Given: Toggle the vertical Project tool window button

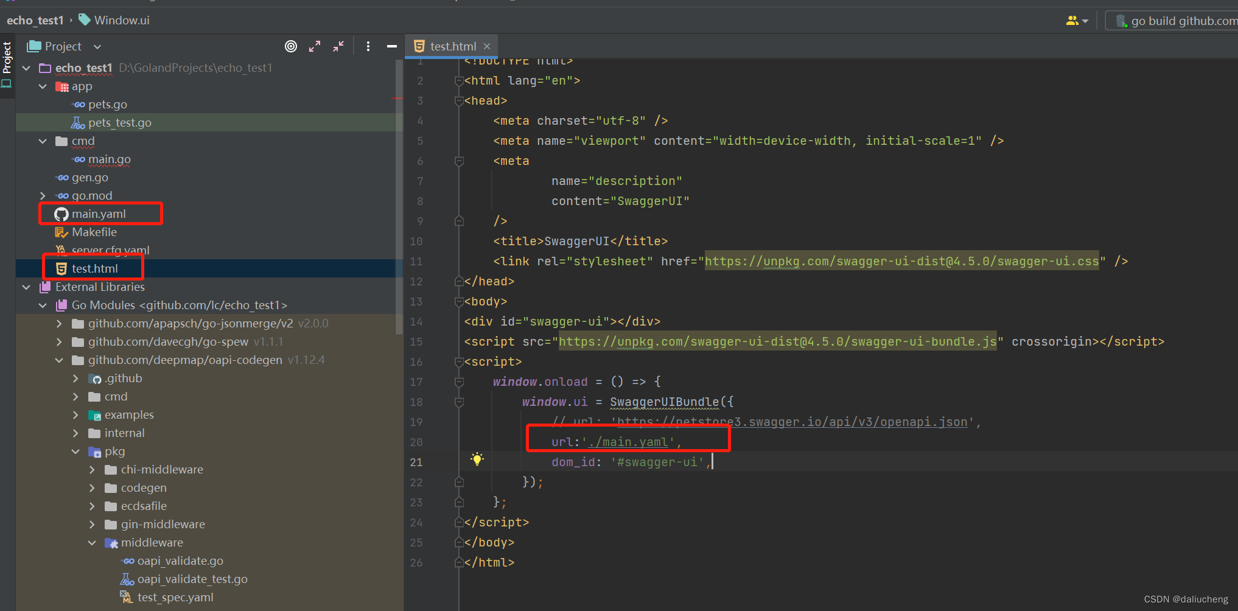Looking at the screenshot, I should point(7,64).
